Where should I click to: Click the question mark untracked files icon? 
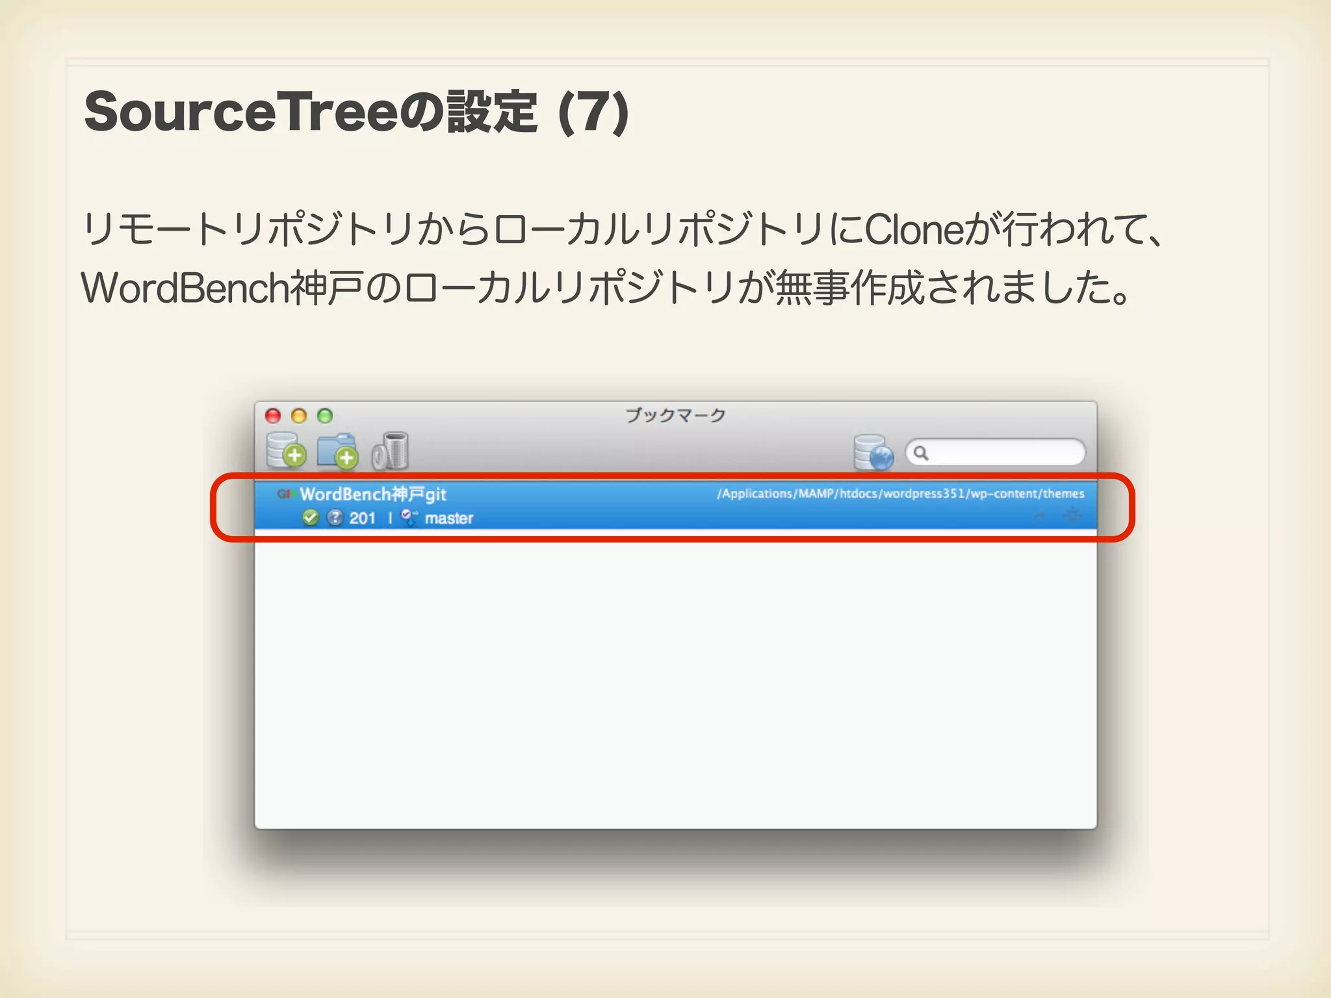(x=335, y=518)
